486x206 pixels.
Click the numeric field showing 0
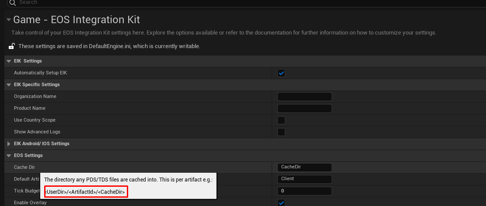[304, 191]
